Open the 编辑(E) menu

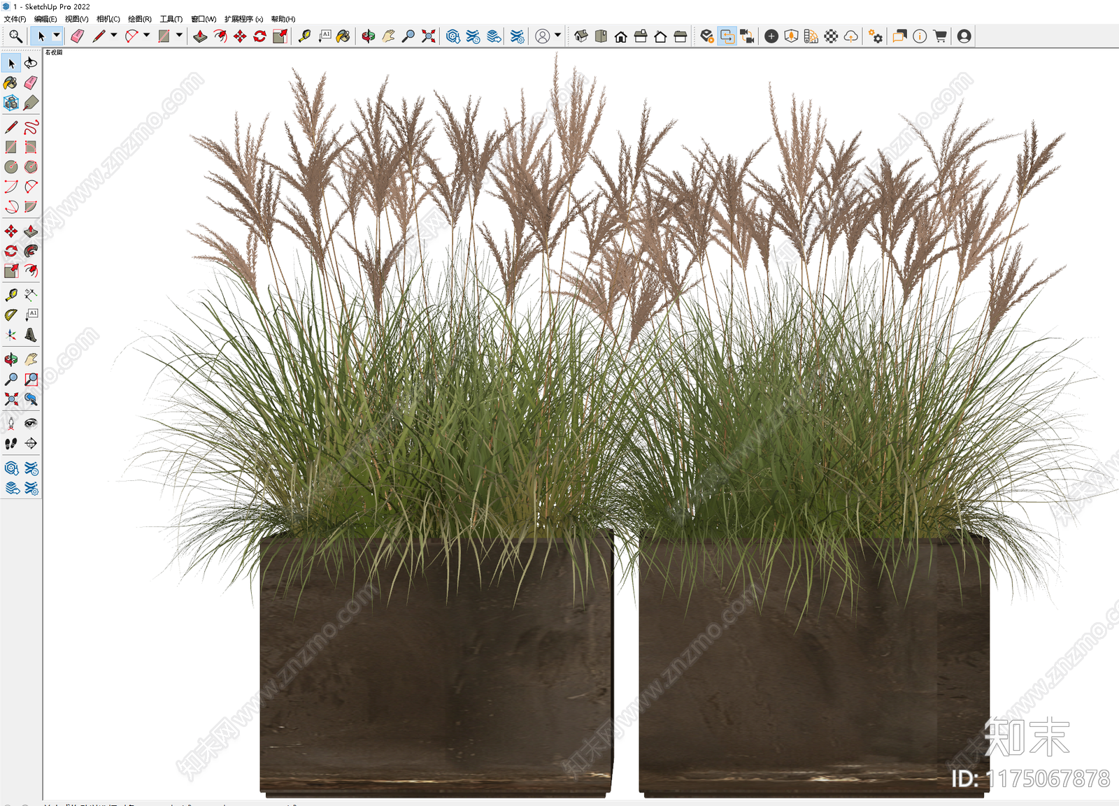point(45,19)
